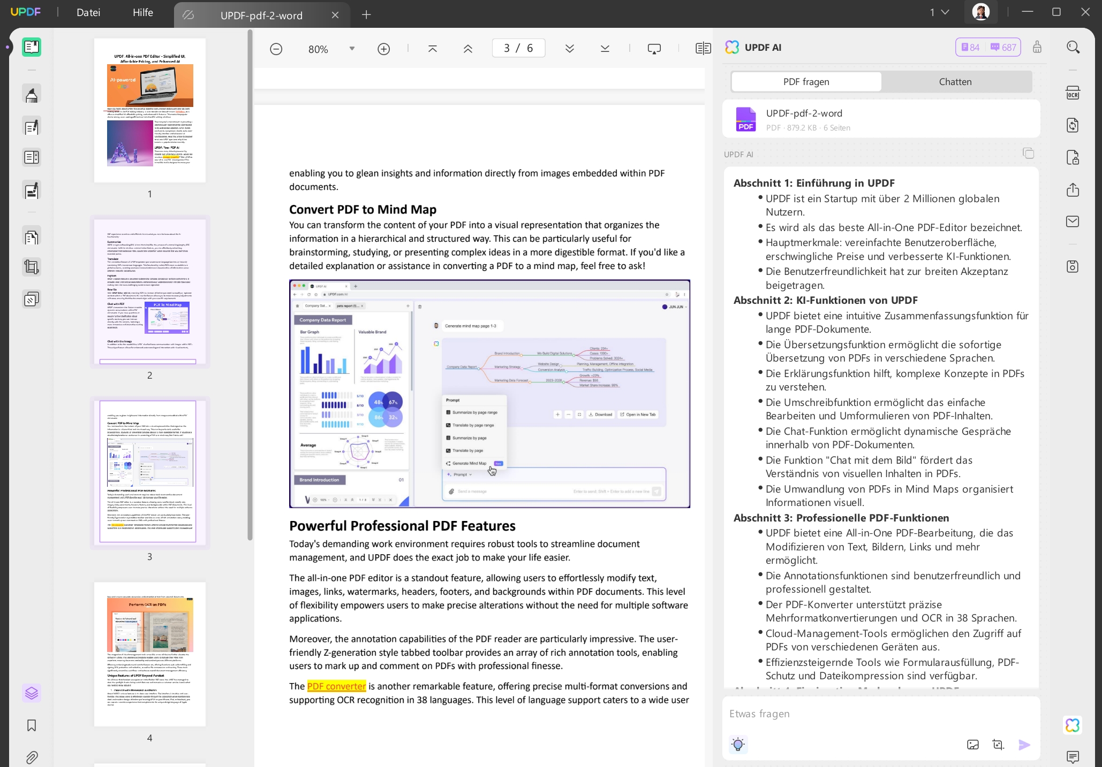Switch to the PDF fragen tab

[806, 82]
